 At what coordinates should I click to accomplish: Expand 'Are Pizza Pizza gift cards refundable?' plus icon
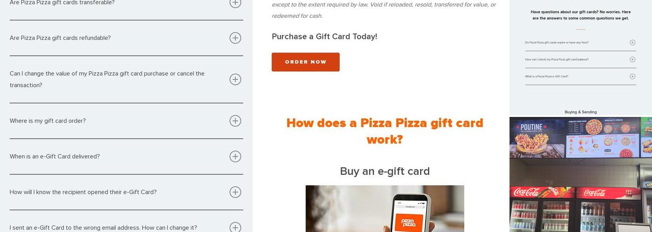[235, 38]
